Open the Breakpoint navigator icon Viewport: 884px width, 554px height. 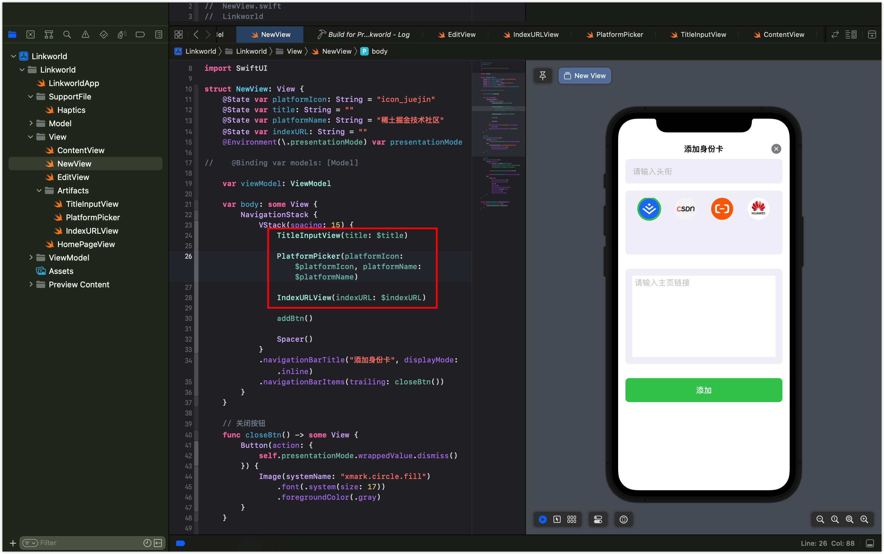140,34
